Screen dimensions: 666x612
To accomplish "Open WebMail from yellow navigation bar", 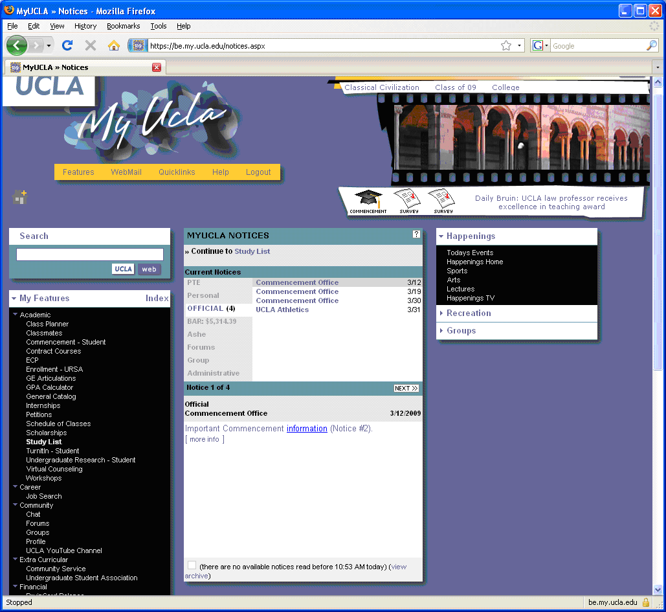I will (x=126, y=172).
